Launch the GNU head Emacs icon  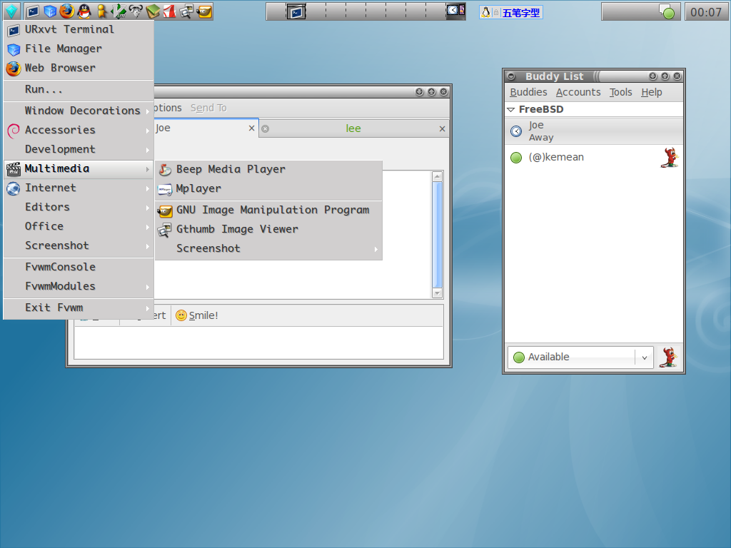[136, 11]
